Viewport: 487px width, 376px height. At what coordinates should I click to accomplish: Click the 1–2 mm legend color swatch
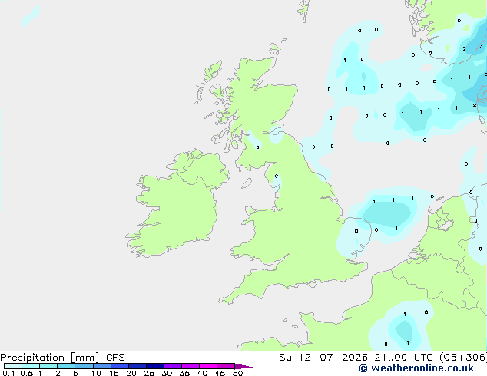tap(48, 366)
